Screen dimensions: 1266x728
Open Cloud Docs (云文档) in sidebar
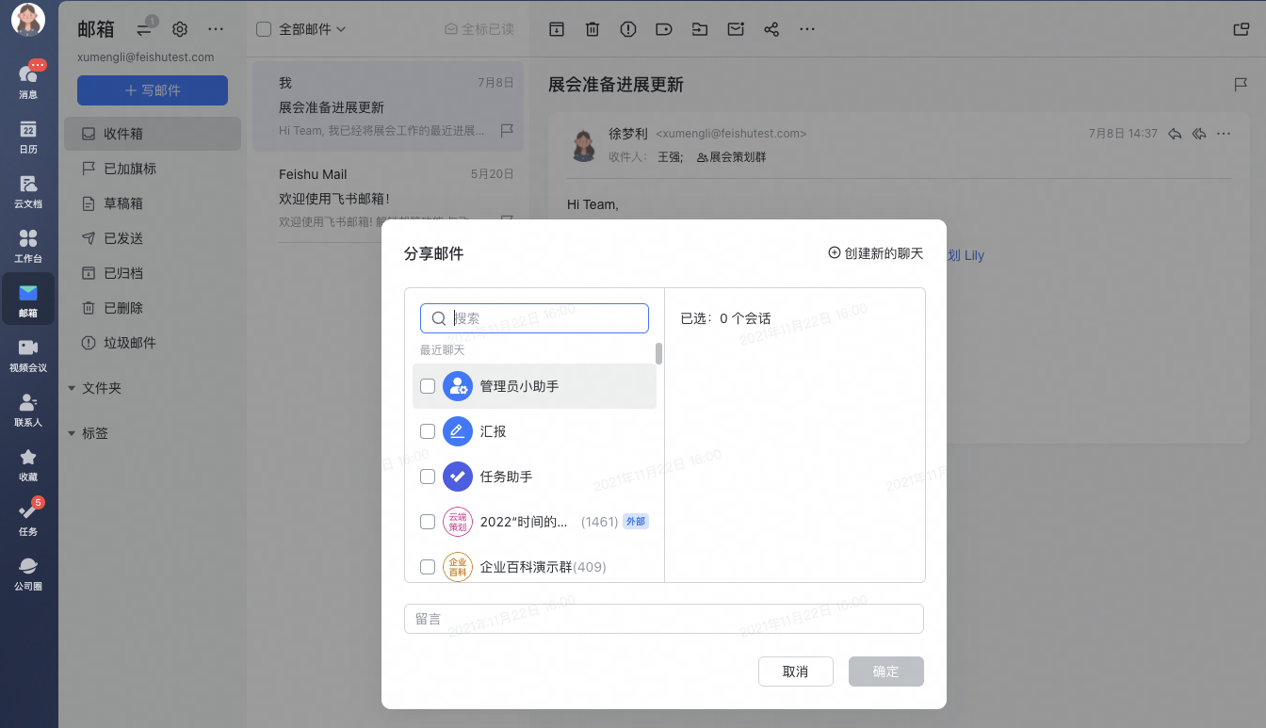(28, 191)
